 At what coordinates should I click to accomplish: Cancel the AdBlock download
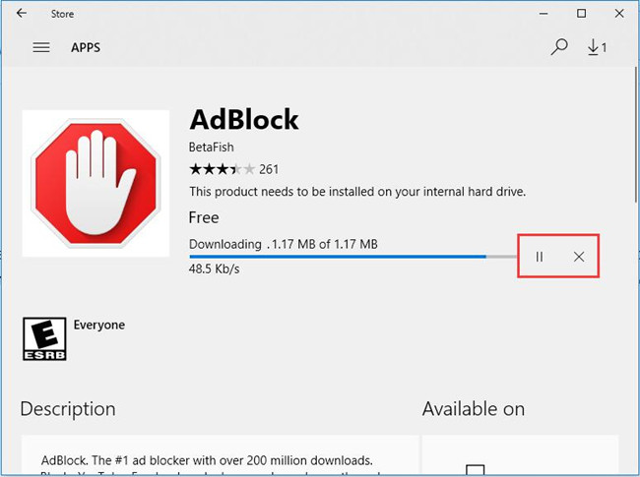tap(579, 257)
